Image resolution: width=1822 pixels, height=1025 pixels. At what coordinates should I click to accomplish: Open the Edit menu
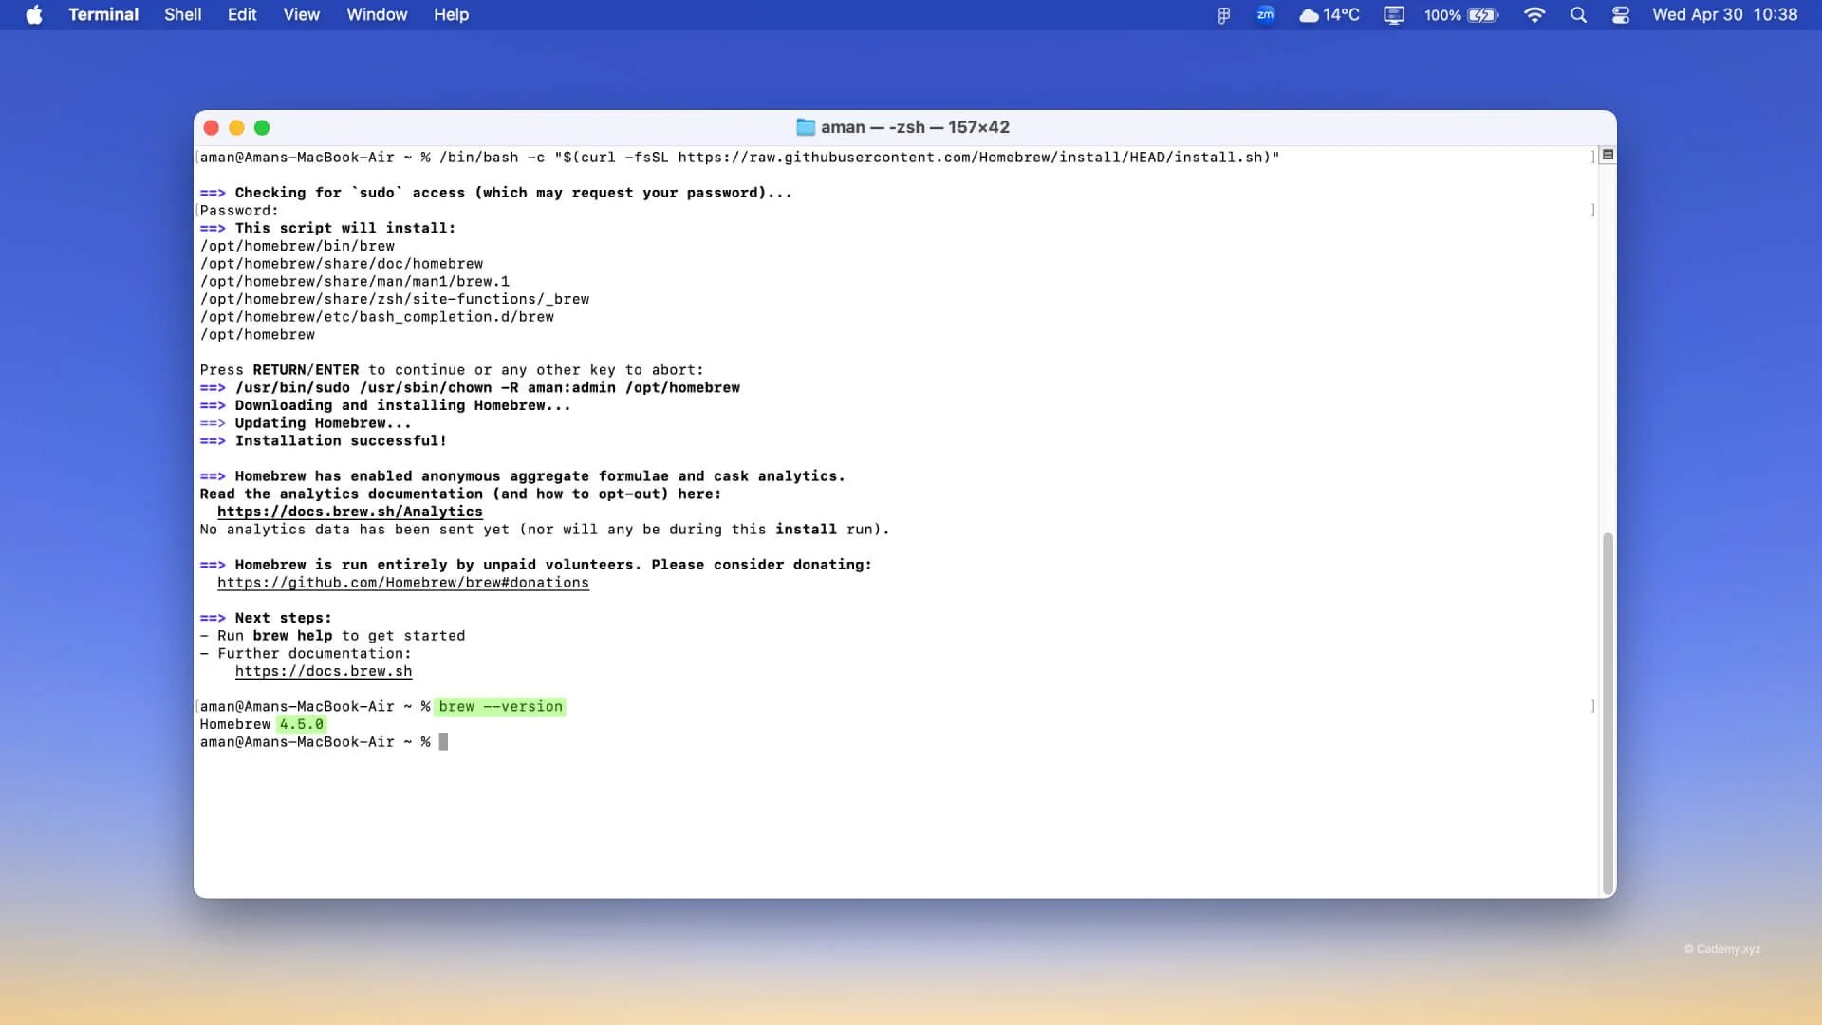(x=242, y=15)
